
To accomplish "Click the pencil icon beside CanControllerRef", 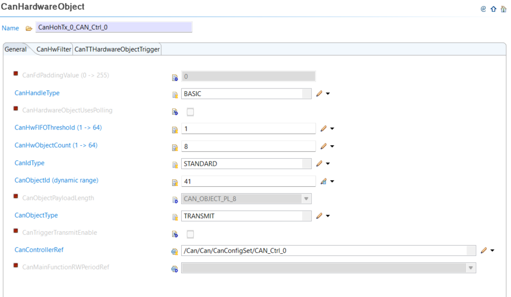I will pyautogui.click(x=484, y=251).
